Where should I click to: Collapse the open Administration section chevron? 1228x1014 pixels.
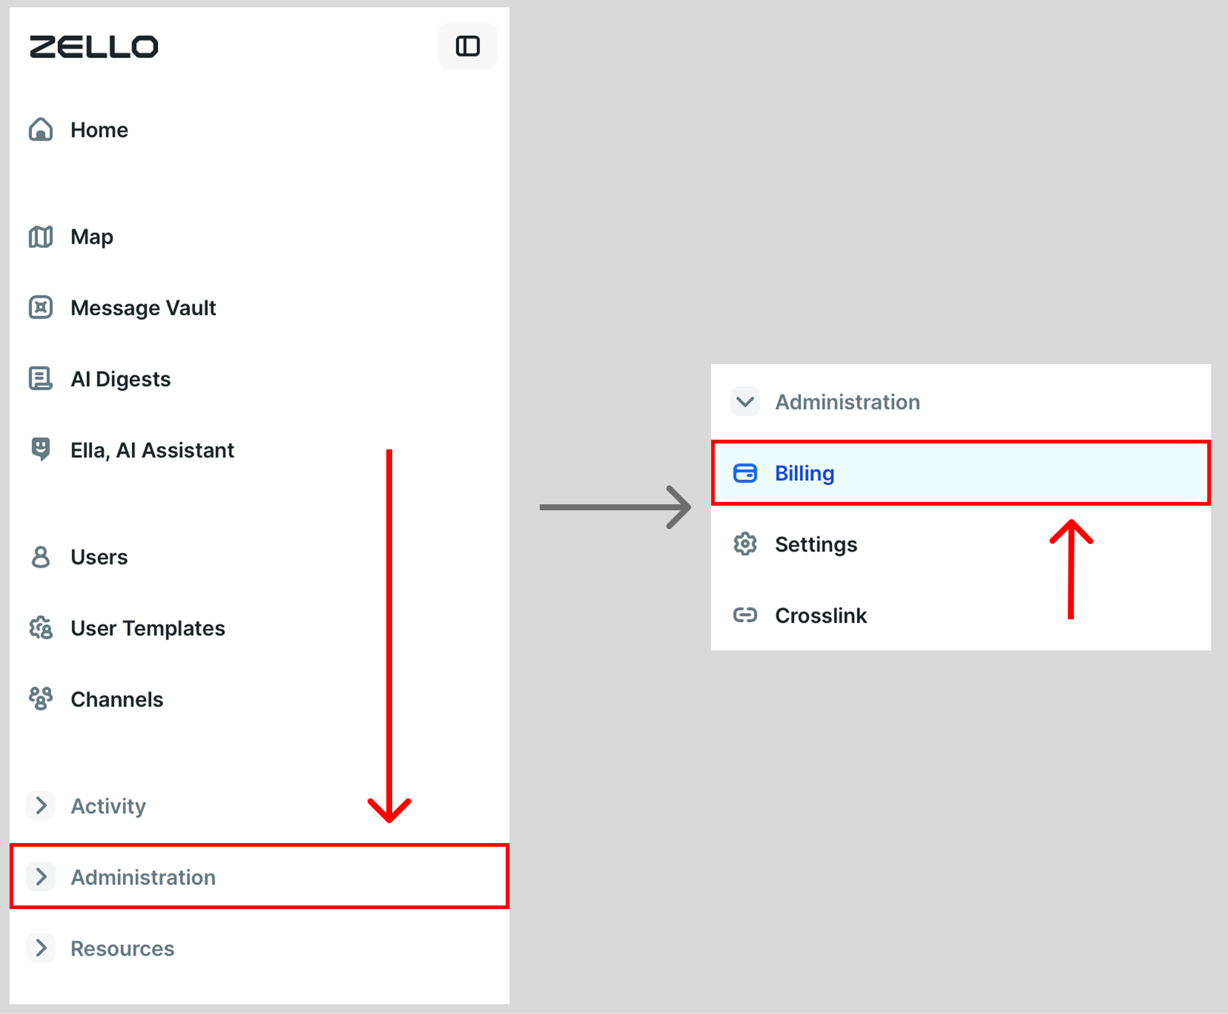point(745,402)
